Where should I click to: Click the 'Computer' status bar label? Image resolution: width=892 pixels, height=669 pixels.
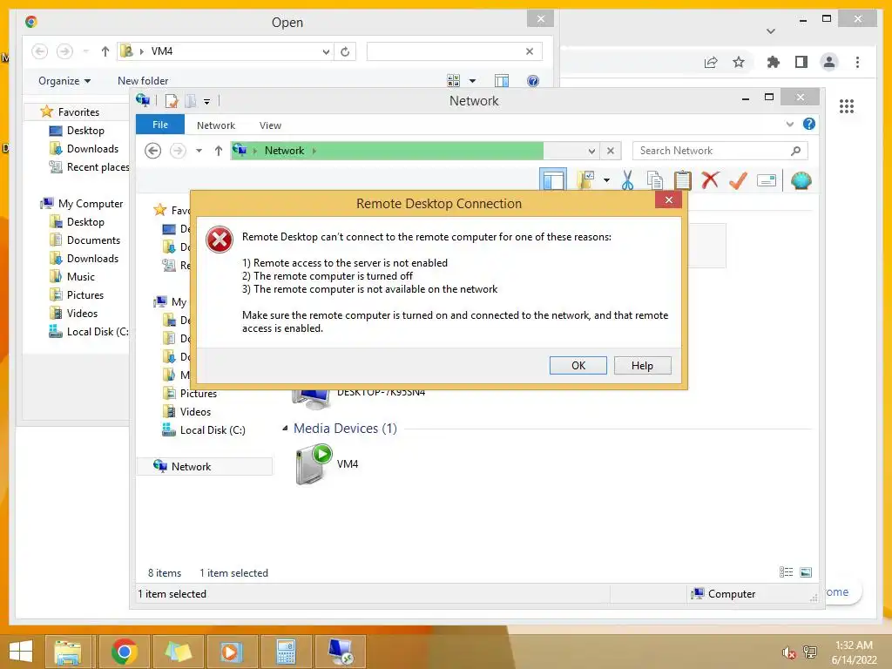[x=732, y=594]
